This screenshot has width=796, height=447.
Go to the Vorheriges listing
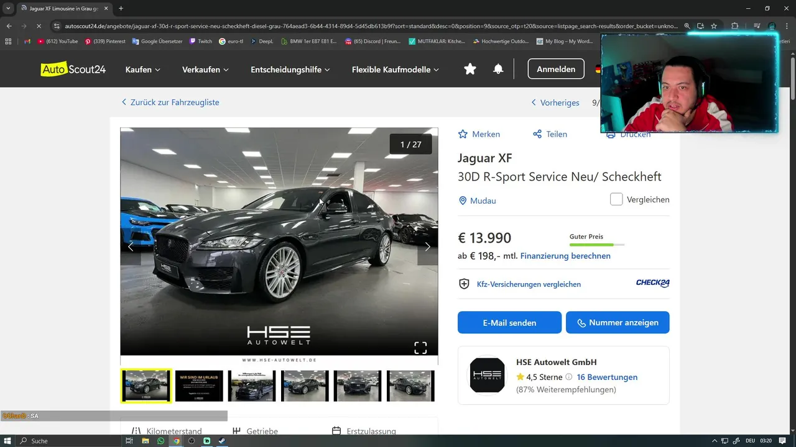(555, 102)
